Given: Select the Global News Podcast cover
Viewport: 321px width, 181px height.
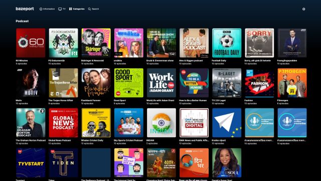Looking at the screenshot, I should [x=64, y=123].
